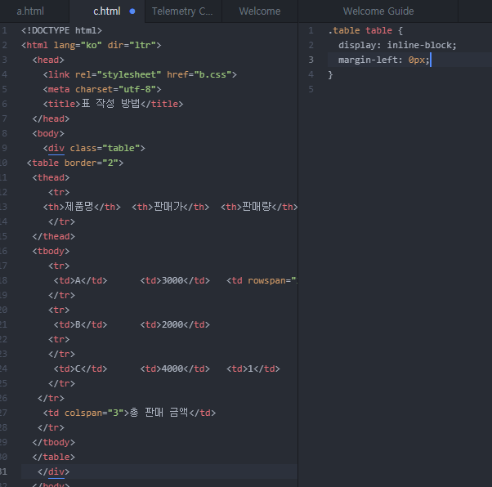The width and height of the screenshot is (492, 487).
Task: Click the <td>2000</td> cell
Action: tap(175, 324)
